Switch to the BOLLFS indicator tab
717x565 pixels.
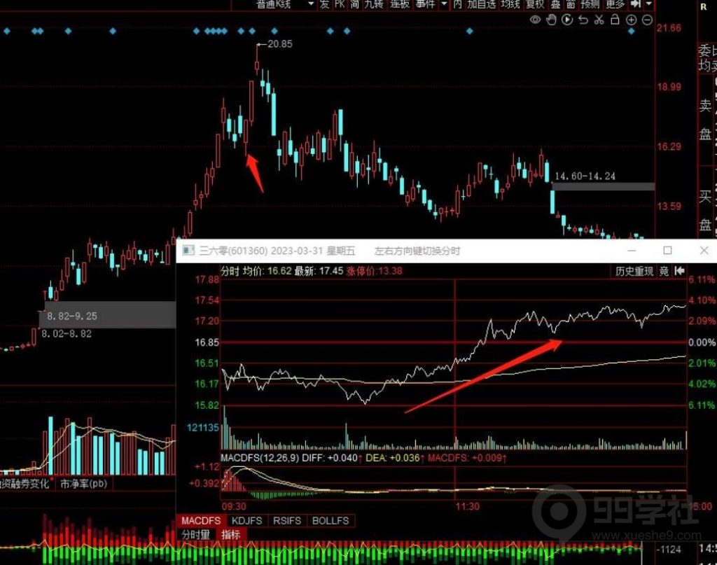click(x=330, y=521)
